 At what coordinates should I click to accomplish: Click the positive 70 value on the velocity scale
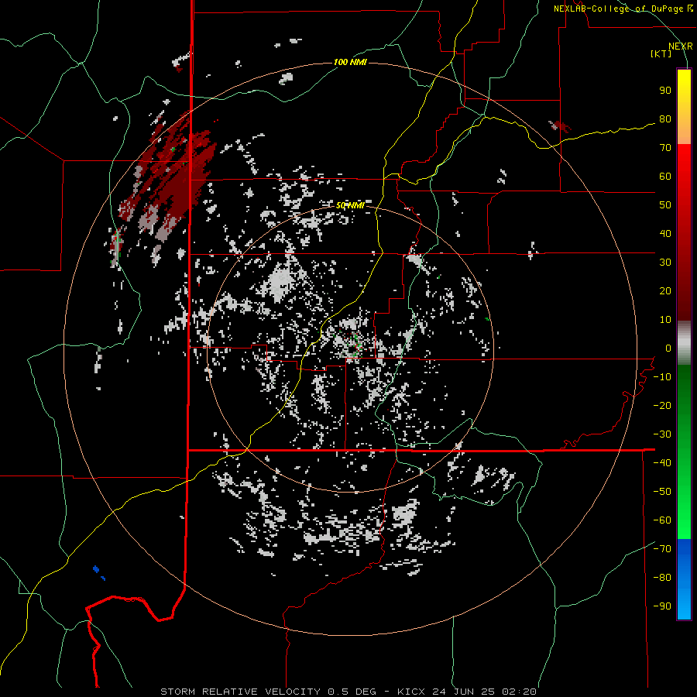665,148
